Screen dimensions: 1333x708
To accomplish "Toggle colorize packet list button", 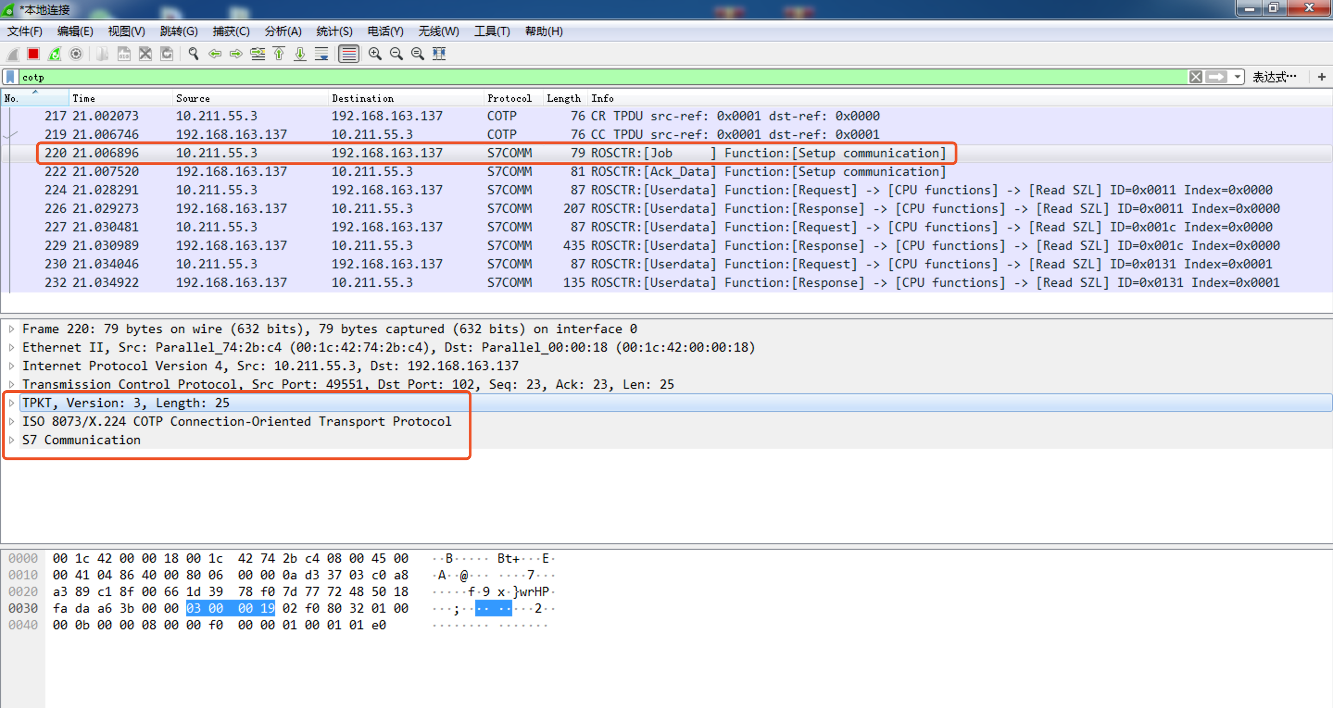I will click(x=349, y=54).
